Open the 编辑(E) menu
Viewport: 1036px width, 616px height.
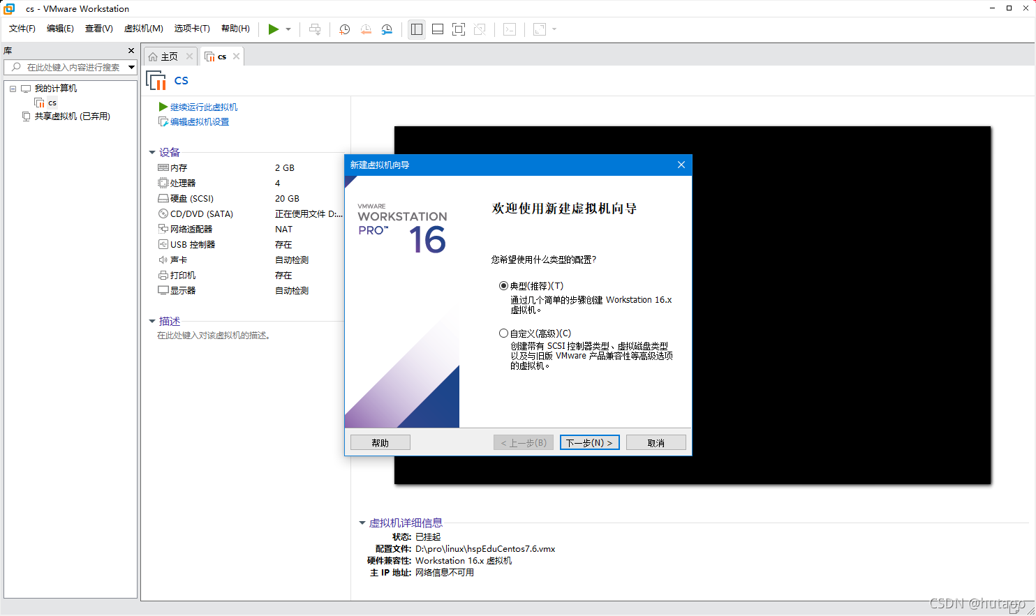[x=60, y=29]
